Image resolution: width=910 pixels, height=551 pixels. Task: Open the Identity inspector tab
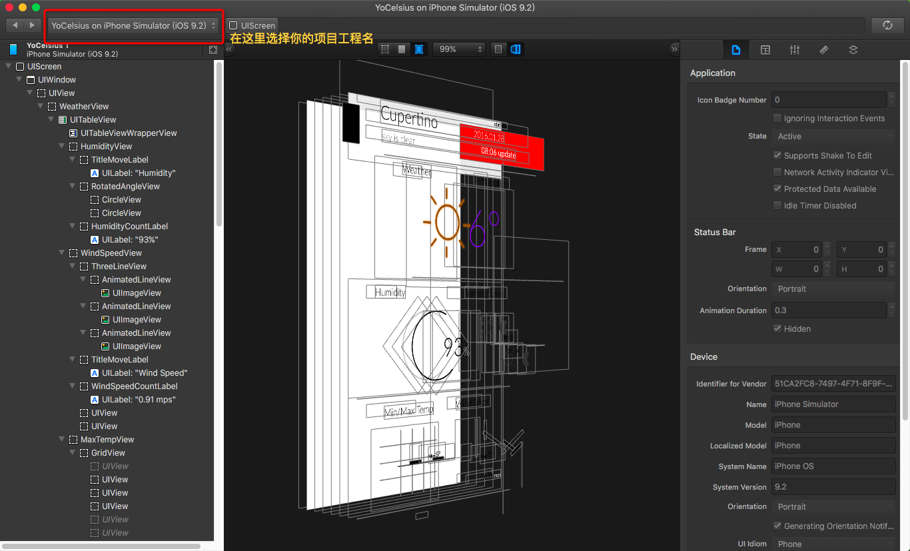tap(765, 50)
